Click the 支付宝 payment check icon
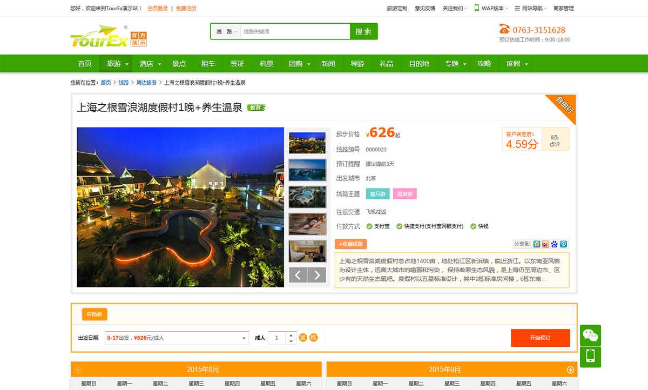Screen dimensions: 648x390 click(x=369, y=226)
